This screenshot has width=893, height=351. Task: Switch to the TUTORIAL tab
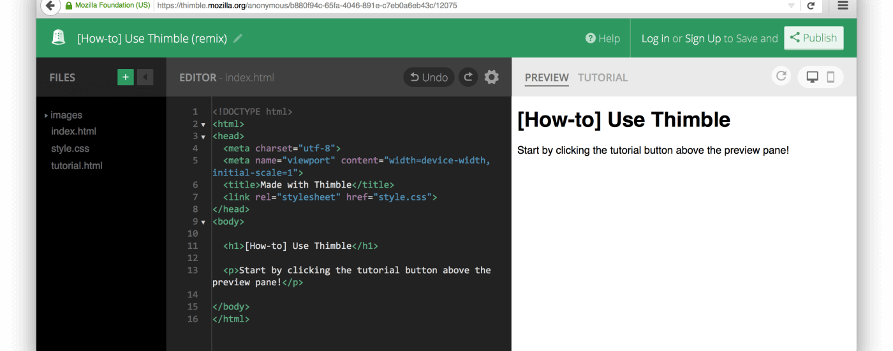point(603,77)
